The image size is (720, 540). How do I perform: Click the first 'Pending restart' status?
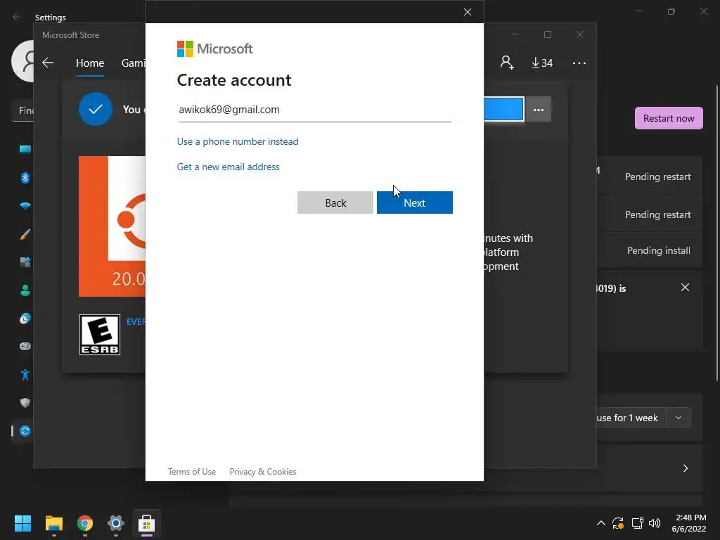(x=657, y=176)
